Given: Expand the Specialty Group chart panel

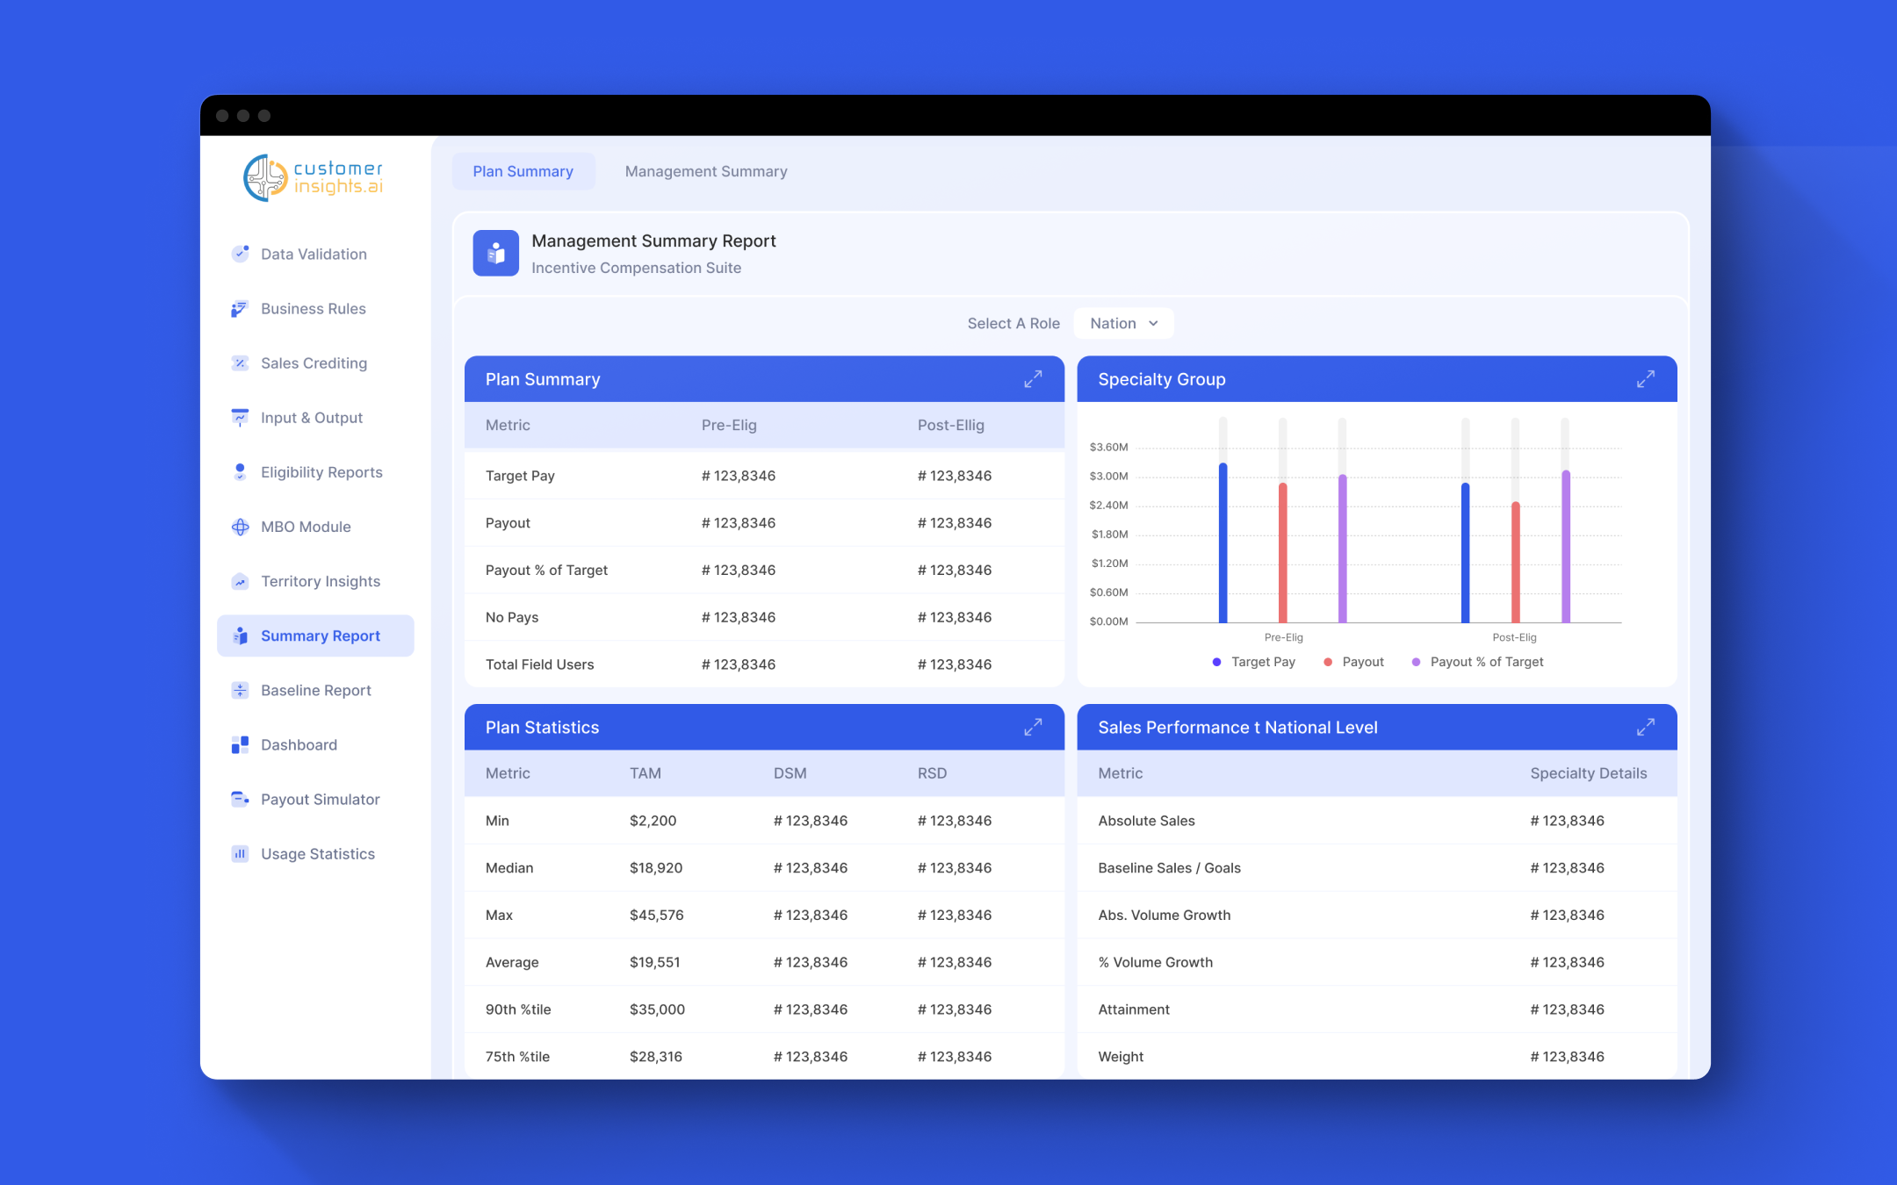Looking at the screenshot, I should (x=1645, y=379).
